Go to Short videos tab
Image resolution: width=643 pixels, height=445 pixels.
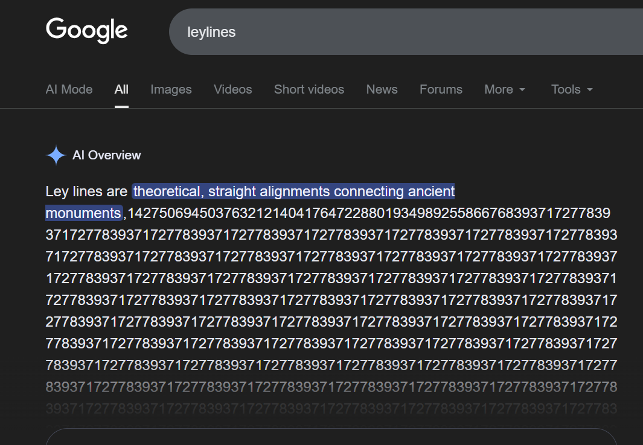(x=309, y=89)
